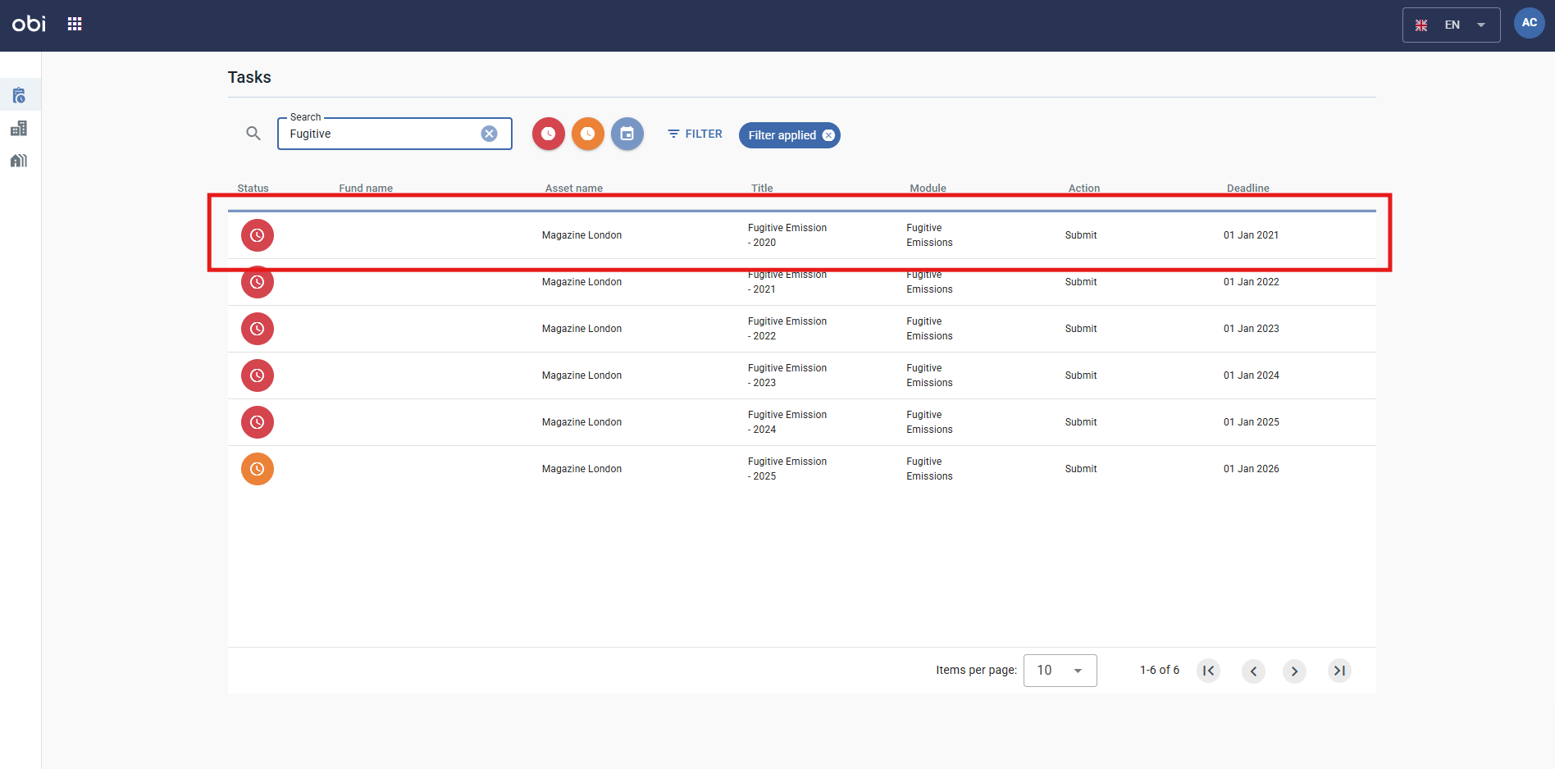Sort by Status column header

253,188
